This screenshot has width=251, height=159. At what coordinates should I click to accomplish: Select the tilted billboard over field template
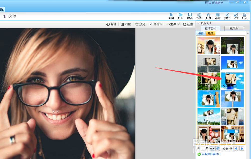(x=209, y=116)
